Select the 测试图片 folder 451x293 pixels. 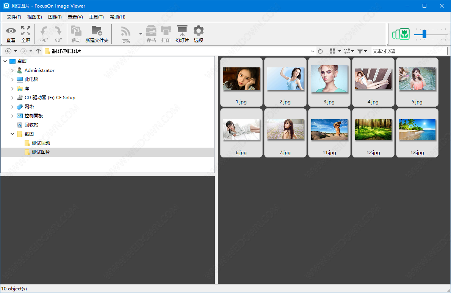pos(41,152)
